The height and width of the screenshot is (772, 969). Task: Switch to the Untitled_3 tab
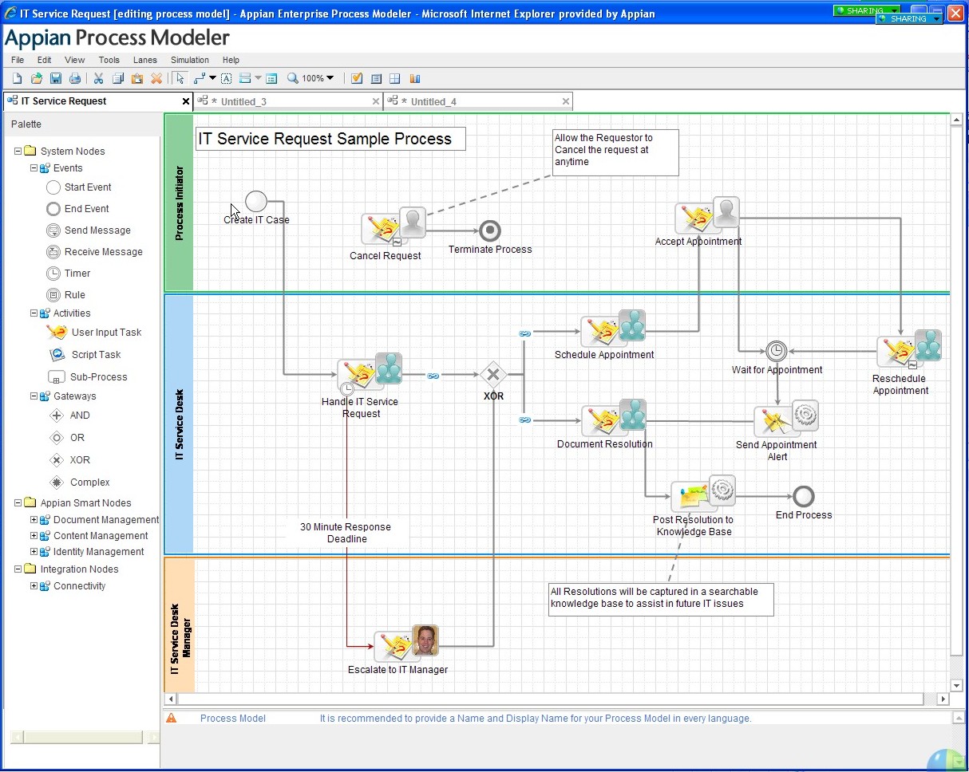tap(243, 101)
